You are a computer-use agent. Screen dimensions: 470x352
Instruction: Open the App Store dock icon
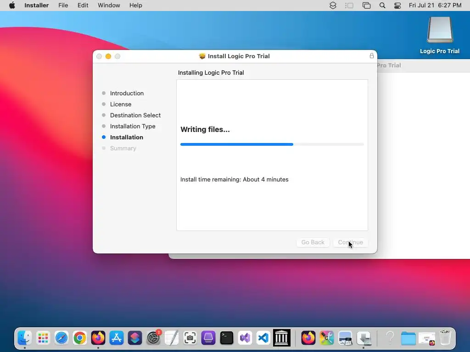coord(116,338)
